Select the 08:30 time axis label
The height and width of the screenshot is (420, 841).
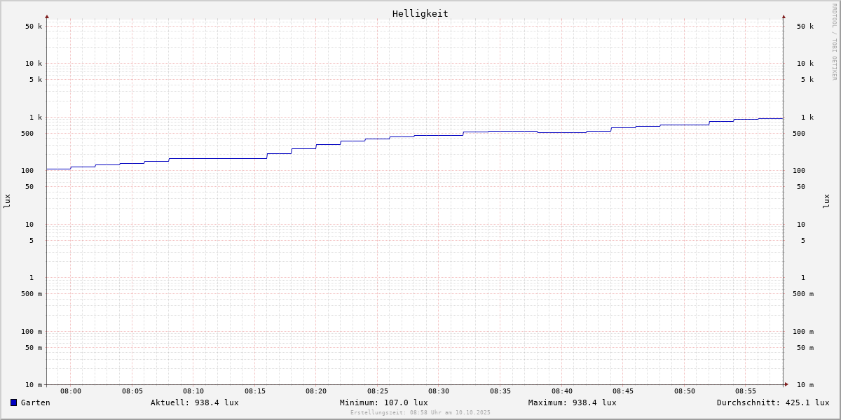(439, 391)
